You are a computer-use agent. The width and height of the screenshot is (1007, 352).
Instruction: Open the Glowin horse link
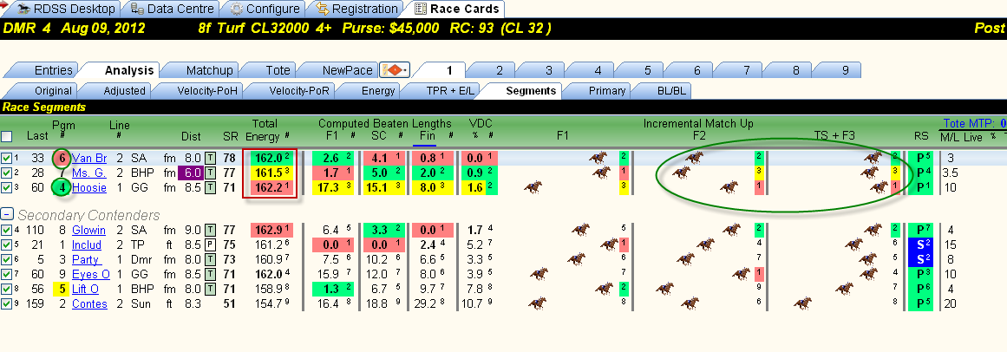click(x=88, y=230)
